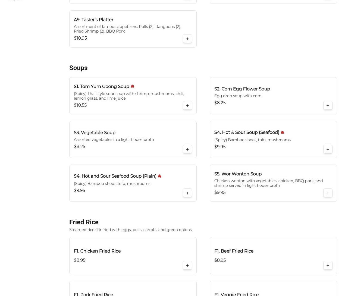This screenshot has height=296, width=345.
Task: Add S4. Hot and Sour Seafood Soup (Plain)
Action: pyautogui.click(x=187, y=193)
